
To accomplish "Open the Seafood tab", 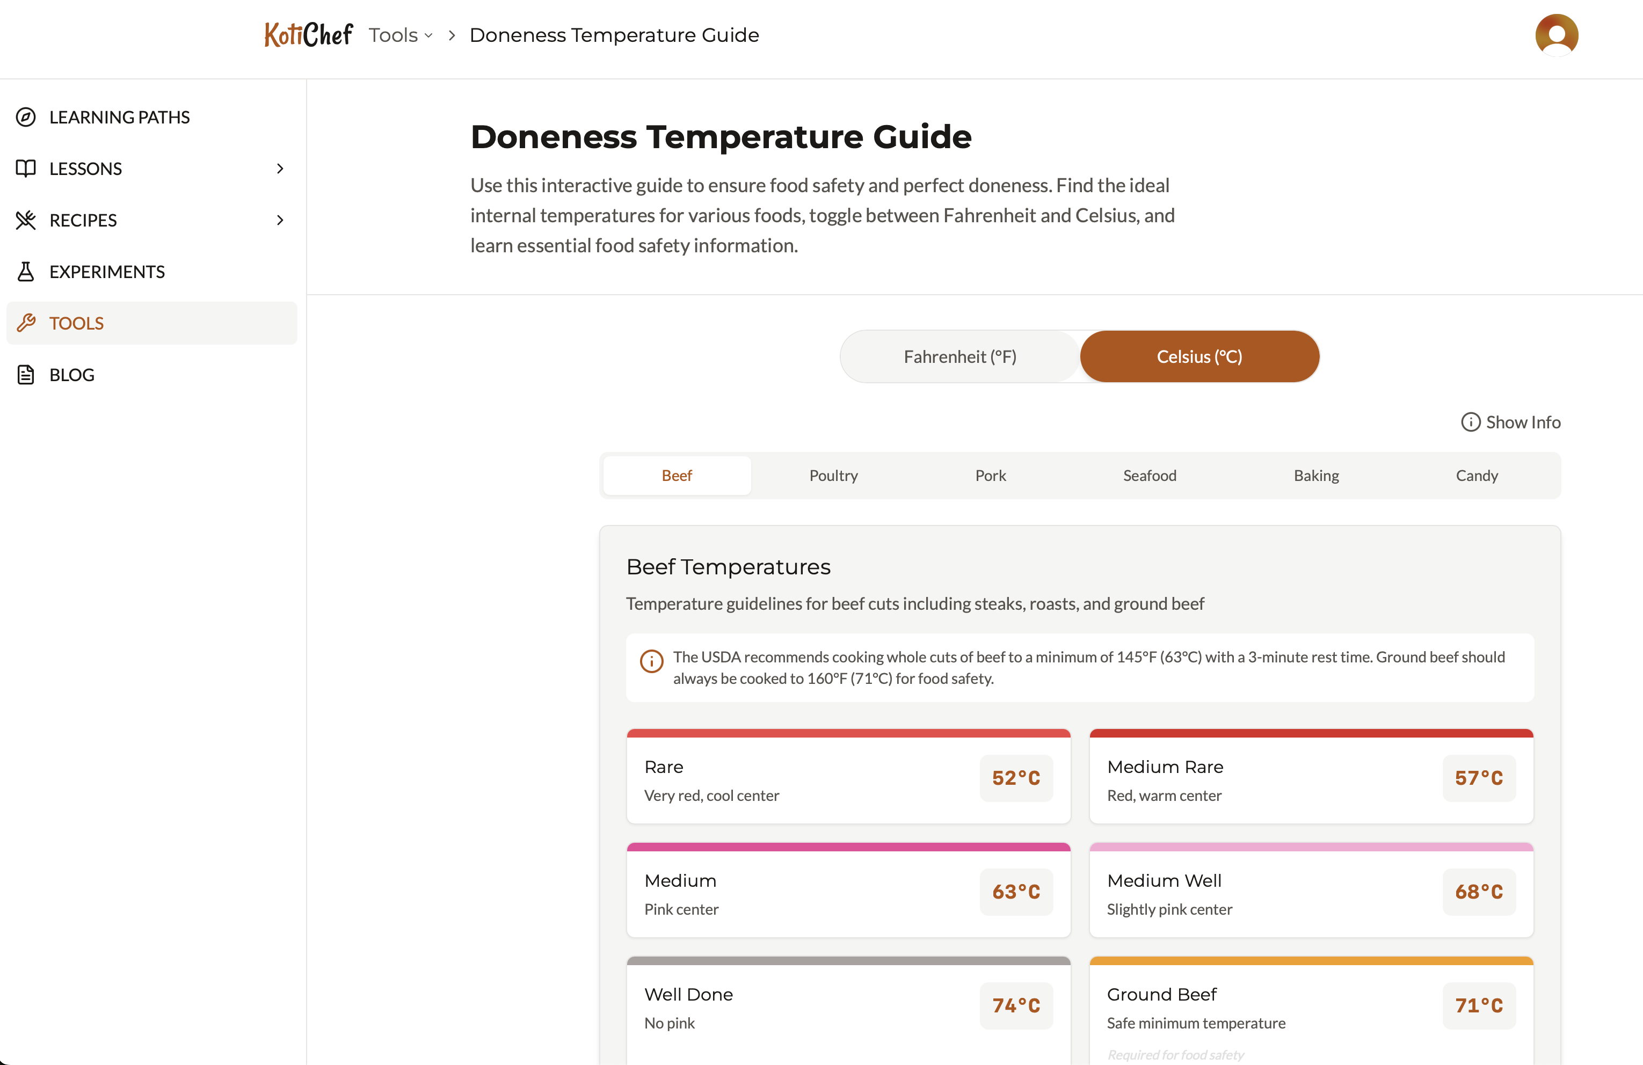I will pyautogui.click(x=1150, y=476).
